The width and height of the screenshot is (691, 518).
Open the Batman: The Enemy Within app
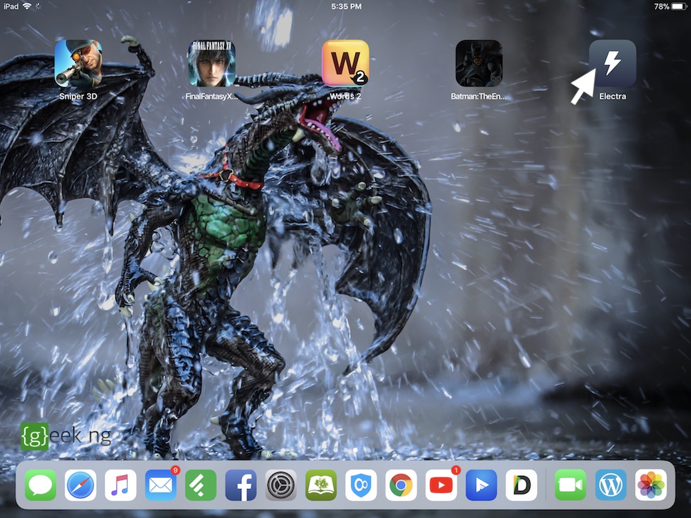[x=479, y=63]
